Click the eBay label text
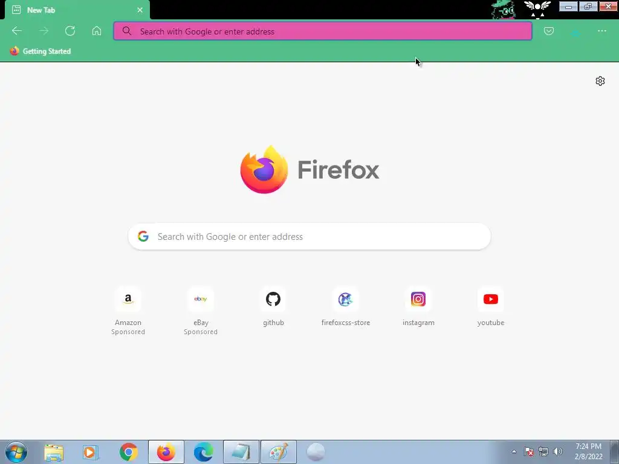The width and height of the screenshot is (619, 464). [x=201, y=323]
